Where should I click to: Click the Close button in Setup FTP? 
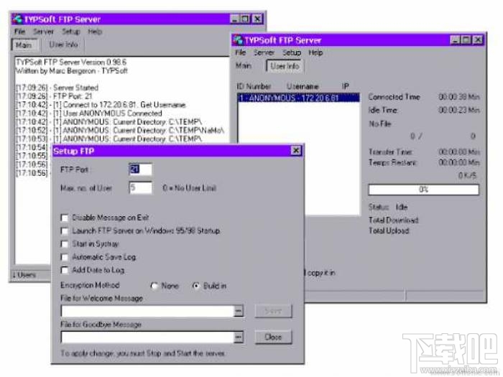pyautogui.click(x=273, y=337)
